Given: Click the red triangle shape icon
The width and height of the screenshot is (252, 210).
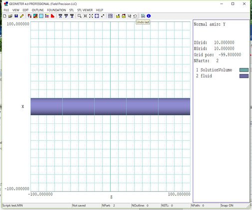Looking at the screenshot, I should point(52,16).
